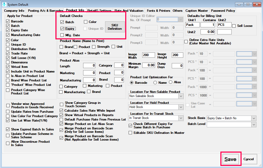This screenshot has height=168, width=263.
Task: Expand Location For Non-Salable Product list
Action: (x=181, y=96)
